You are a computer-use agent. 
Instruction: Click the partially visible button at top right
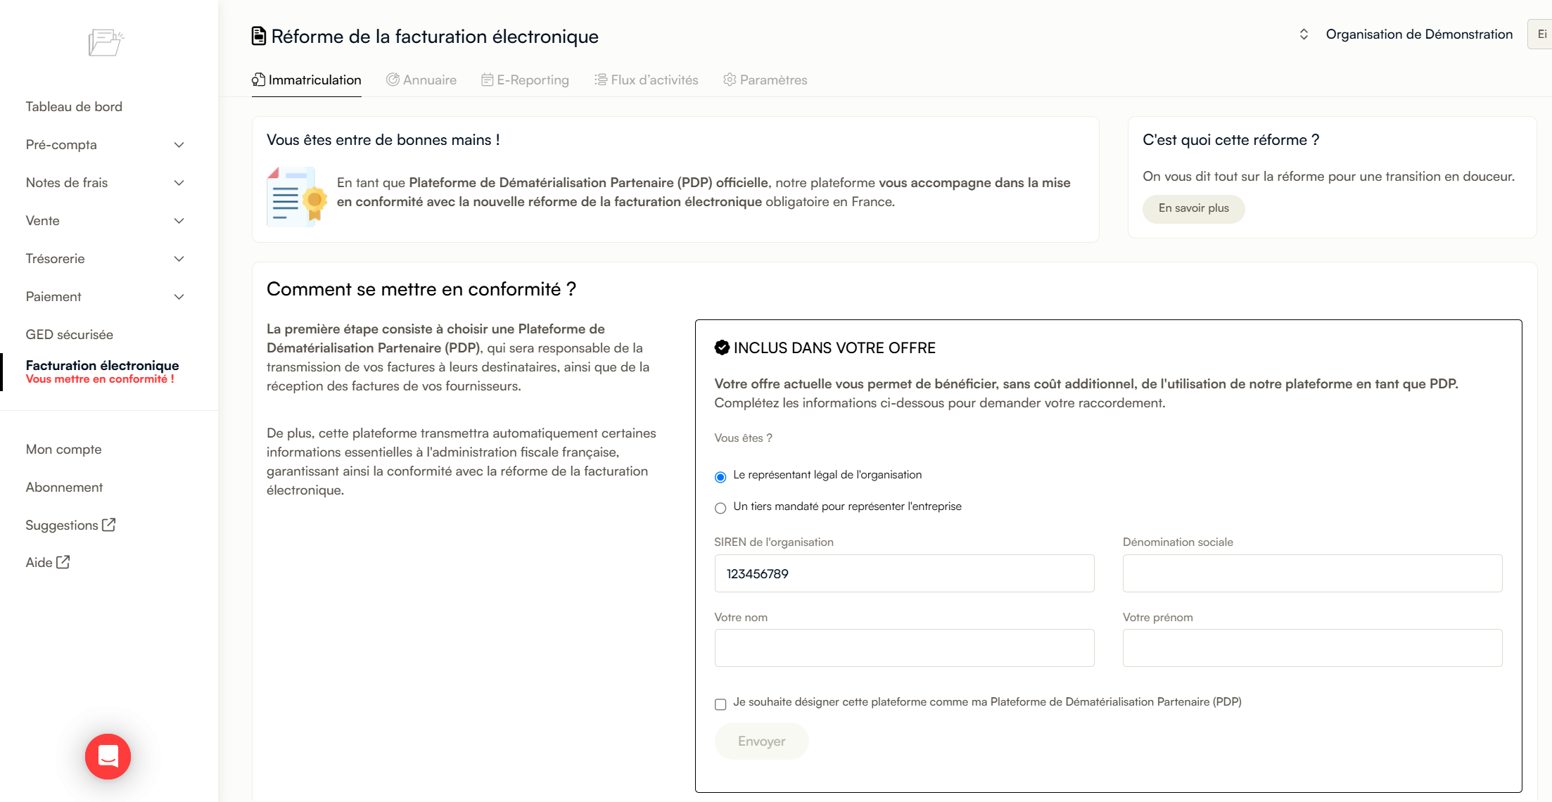pyautogui.click(x=1540, y=34)
